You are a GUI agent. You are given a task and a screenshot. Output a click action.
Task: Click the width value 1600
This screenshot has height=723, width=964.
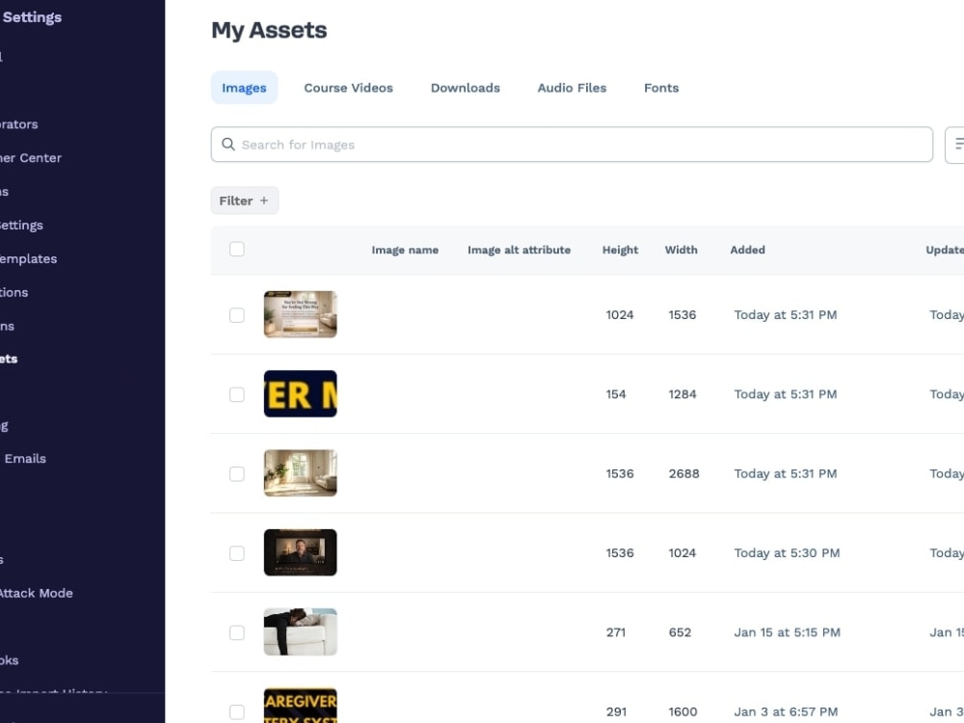coord(683,711)
